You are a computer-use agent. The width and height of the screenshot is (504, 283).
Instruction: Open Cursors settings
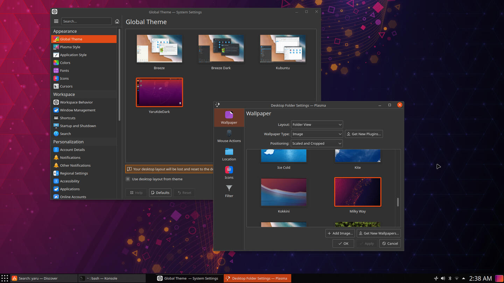click(x=84, y=86)
